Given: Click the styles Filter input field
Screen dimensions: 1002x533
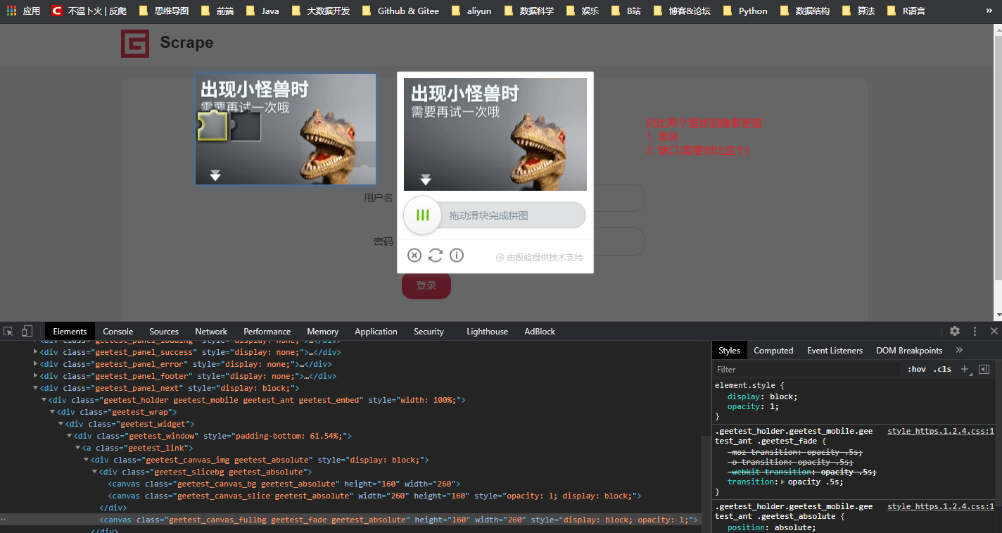Looking at the screenshot, I should click(x=807, y=369).
